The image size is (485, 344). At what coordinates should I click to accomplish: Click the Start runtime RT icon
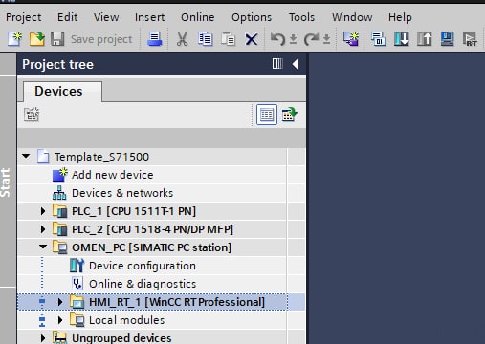[x=470, y=39]
